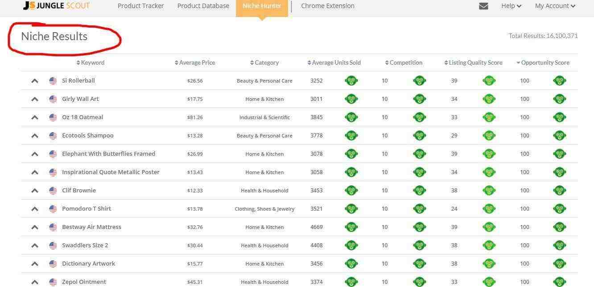Open the Help dropdown menu
The height and width of the screenshot is (287, 594).
tap(511, 6)
